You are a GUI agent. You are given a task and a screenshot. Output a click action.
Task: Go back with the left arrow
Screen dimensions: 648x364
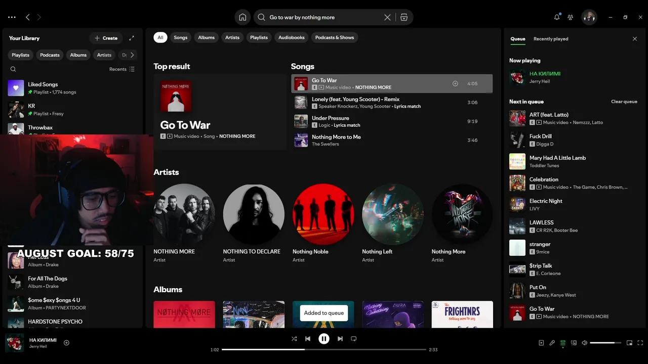pyautogui.click(x=28, y=17)
